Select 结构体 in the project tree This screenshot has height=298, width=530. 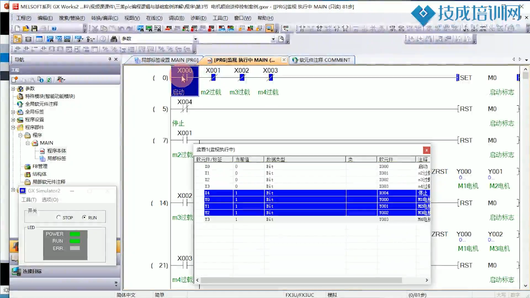[40, 174]
